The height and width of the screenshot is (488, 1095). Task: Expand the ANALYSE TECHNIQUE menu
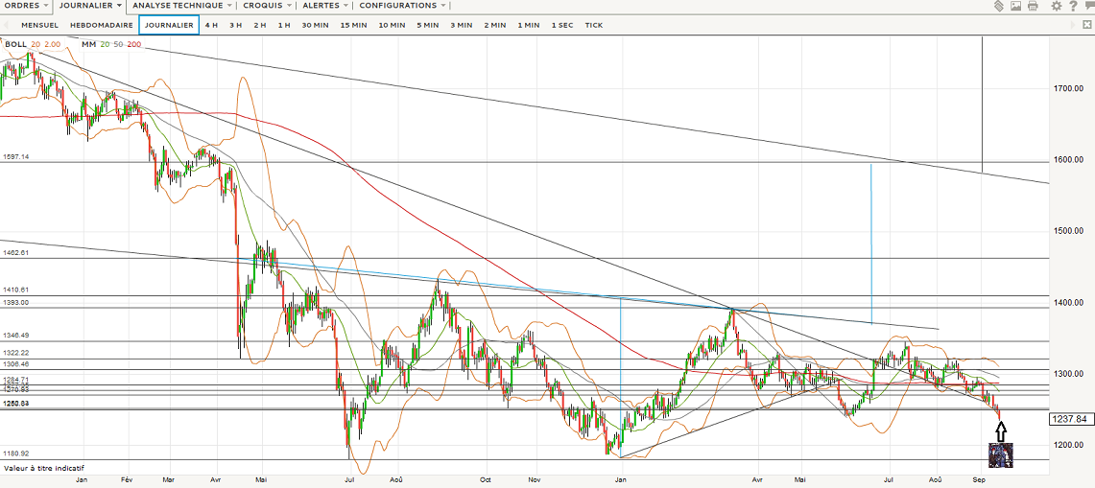pyautogui.click(x=181, y=6)
